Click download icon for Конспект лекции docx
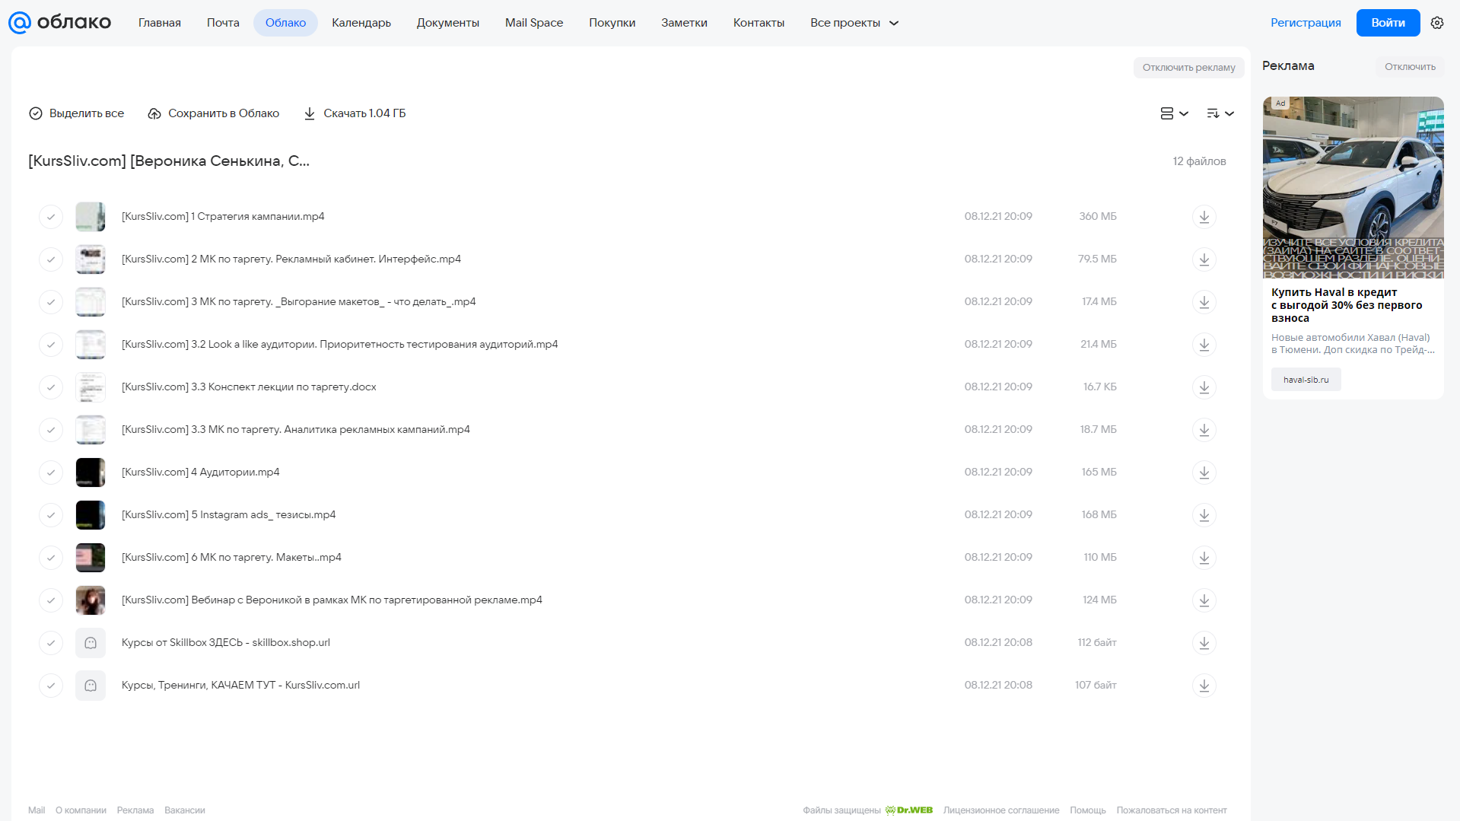1460x821 pixels. [1204, 387]
